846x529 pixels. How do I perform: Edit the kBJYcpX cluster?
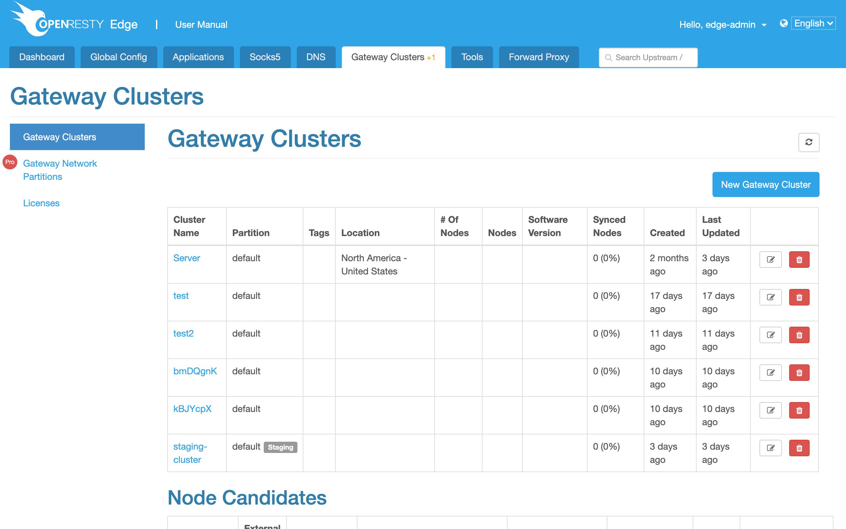[x=771, y=410]
